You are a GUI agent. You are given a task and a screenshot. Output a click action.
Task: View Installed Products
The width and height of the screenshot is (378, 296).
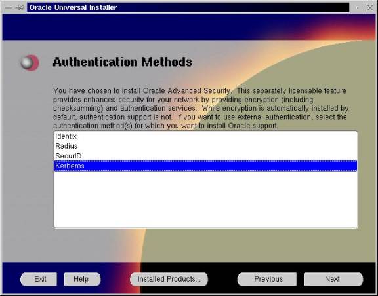[x=169, y=279]
